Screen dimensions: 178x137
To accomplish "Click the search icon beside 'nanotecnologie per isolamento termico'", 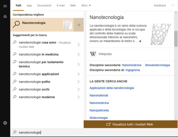I will click(x=15, y=62).
